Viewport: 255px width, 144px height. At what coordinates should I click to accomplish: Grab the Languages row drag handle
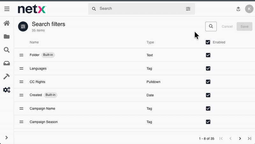point(21,68)
